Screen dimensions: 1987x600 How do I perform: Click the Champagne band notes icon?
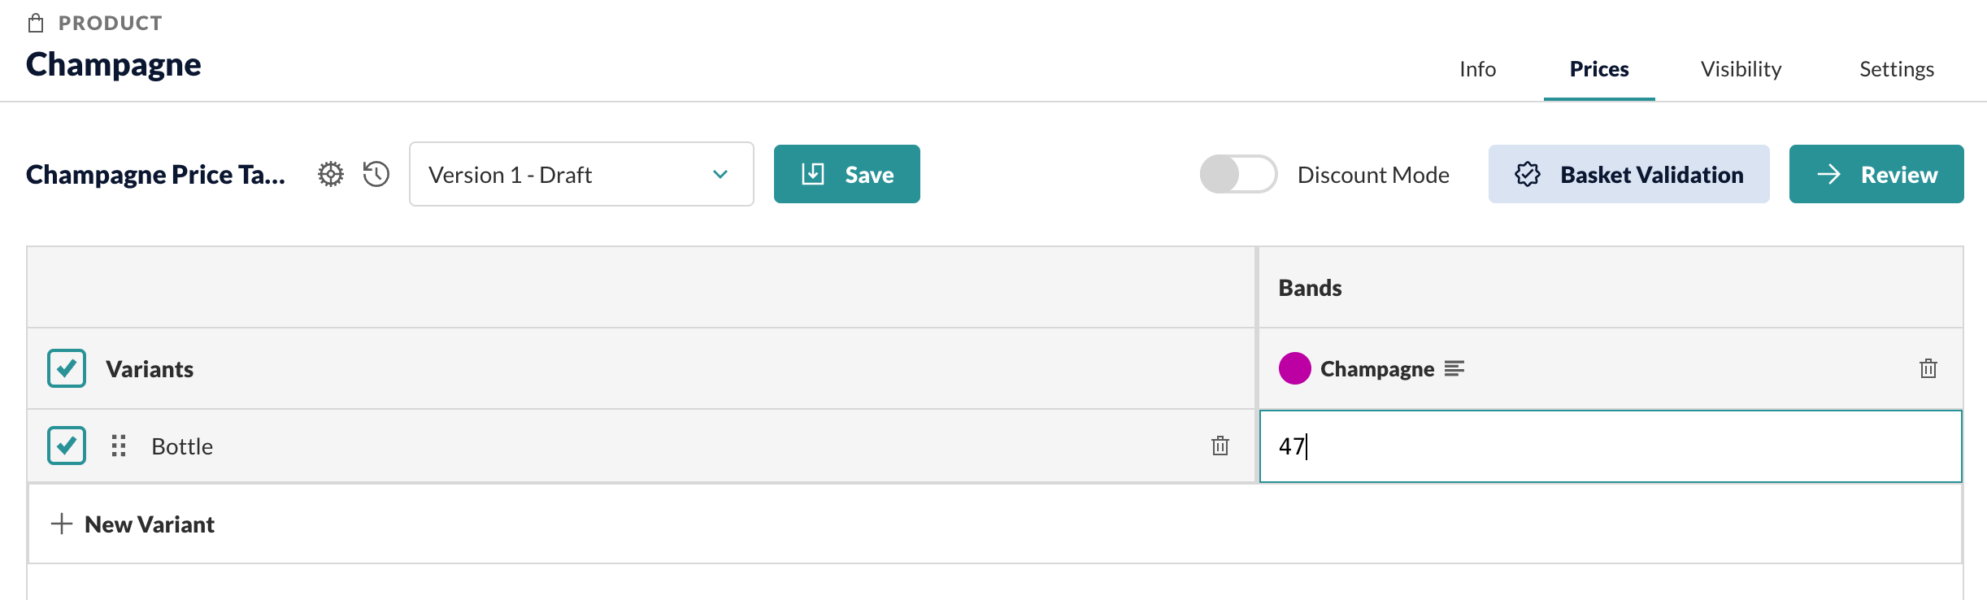coord(1454,369)
